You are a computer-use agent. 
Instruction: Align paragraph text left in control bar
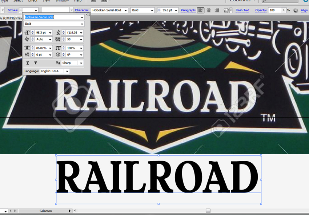coord(200,10)
